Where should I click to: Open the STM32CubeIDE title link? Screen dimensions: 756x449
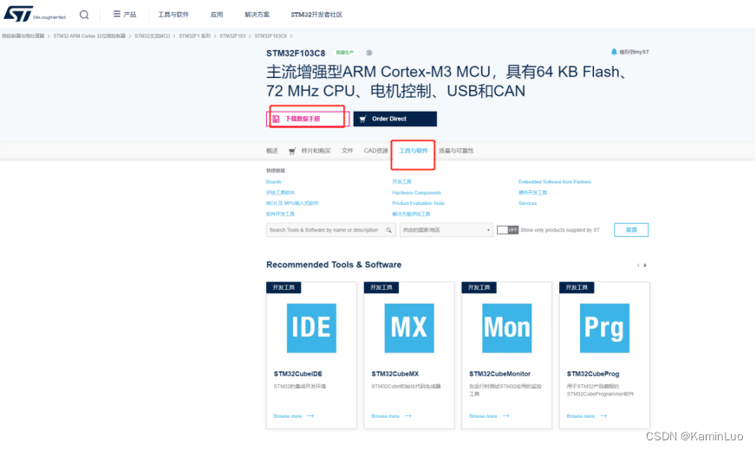coord(298,374)
